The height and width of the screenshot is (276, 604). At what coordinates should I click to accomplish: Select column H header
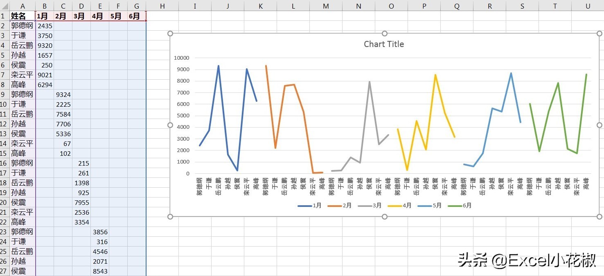[x=162, y=5]
